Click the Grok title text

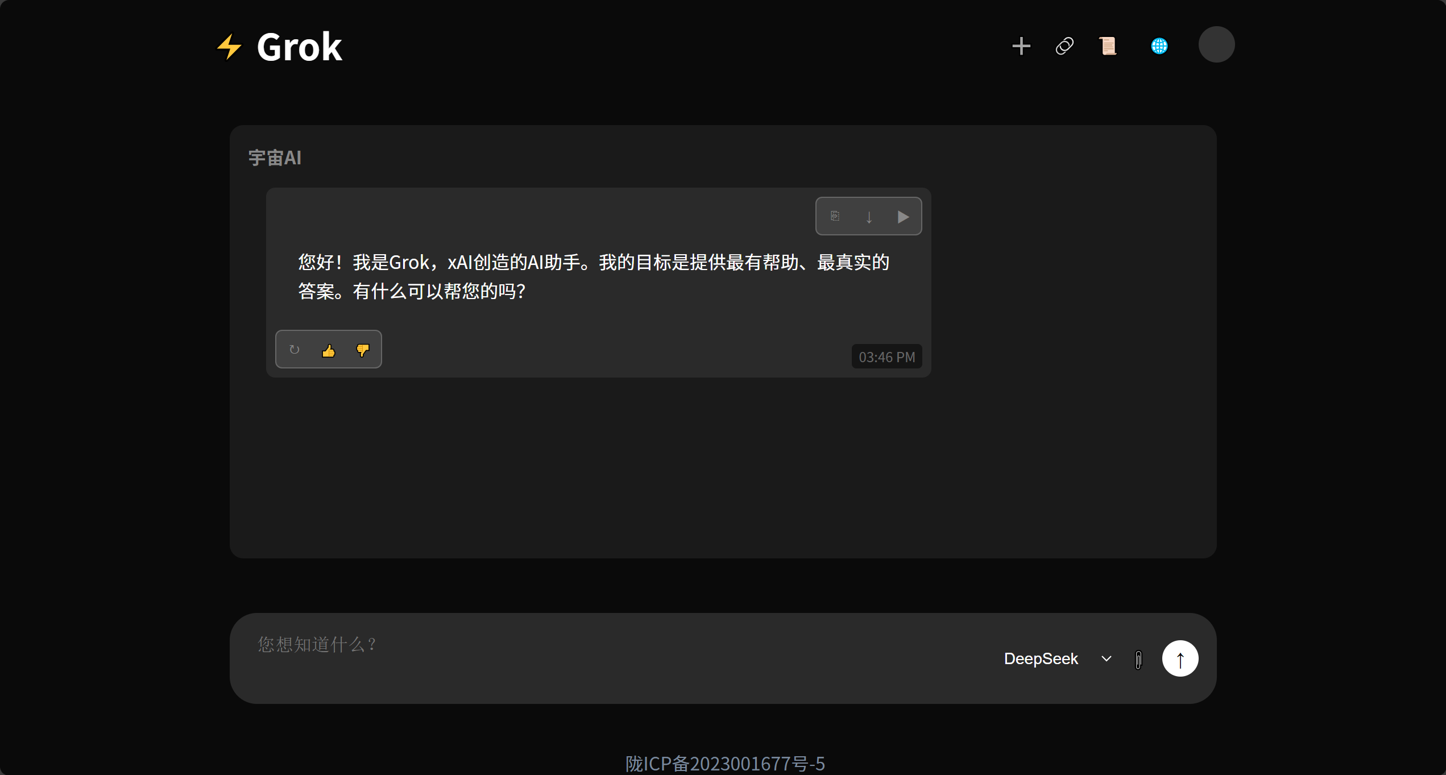coord(299,47)
